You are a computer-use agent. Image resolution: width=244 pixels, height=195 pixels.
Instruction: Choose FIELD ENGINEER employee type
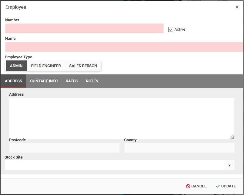coord(46,66)
